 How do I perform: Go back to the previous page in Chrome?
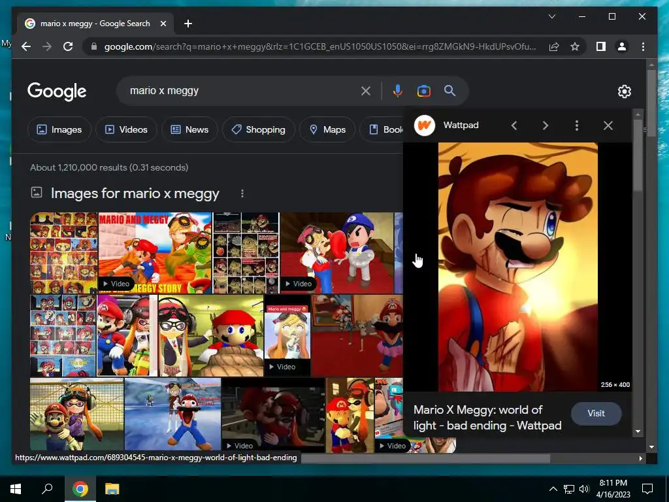coord(26,46)
